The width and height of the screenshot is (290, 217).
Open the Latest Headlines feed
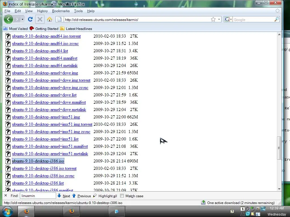[x=76, y=29]
